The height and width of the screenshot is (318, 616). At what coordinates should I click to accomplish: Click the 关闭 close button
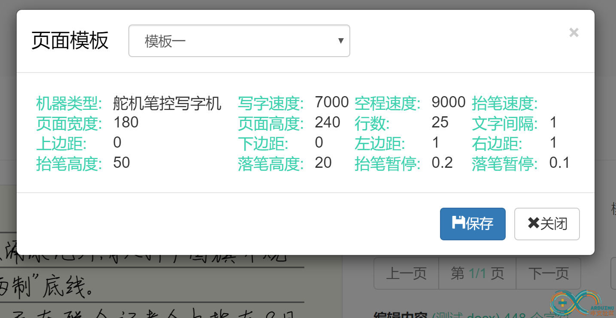(x=547, y=224)
